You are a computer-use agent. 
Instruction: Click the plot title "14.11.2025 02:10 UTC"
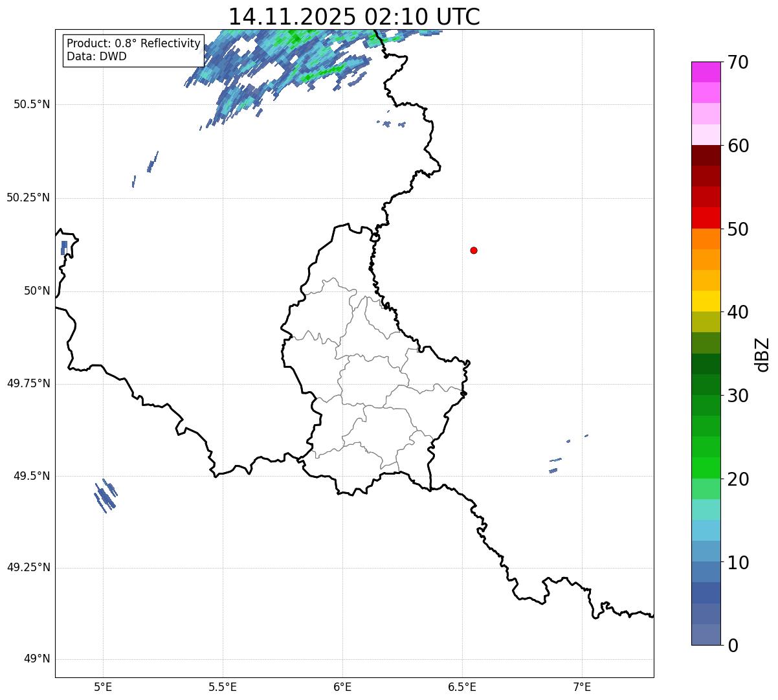(x=354, y=17)
